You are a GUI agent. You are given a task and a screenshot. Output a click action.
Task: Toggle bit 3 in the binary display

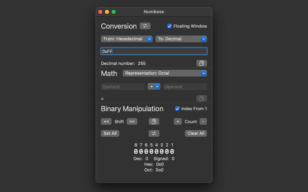[x=162, y=151]
